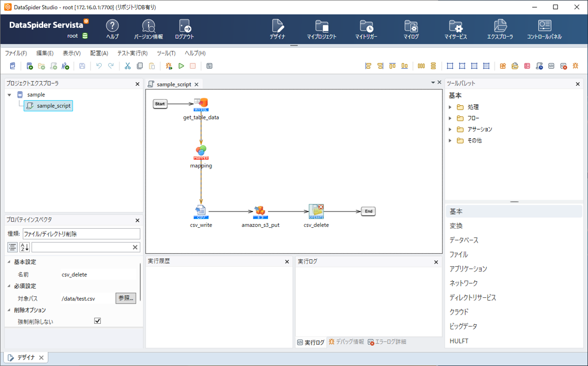Distribute components horizontally icon
Image resolution: width=588 pixels, height=366 pixels.
[x=421, y=66]
